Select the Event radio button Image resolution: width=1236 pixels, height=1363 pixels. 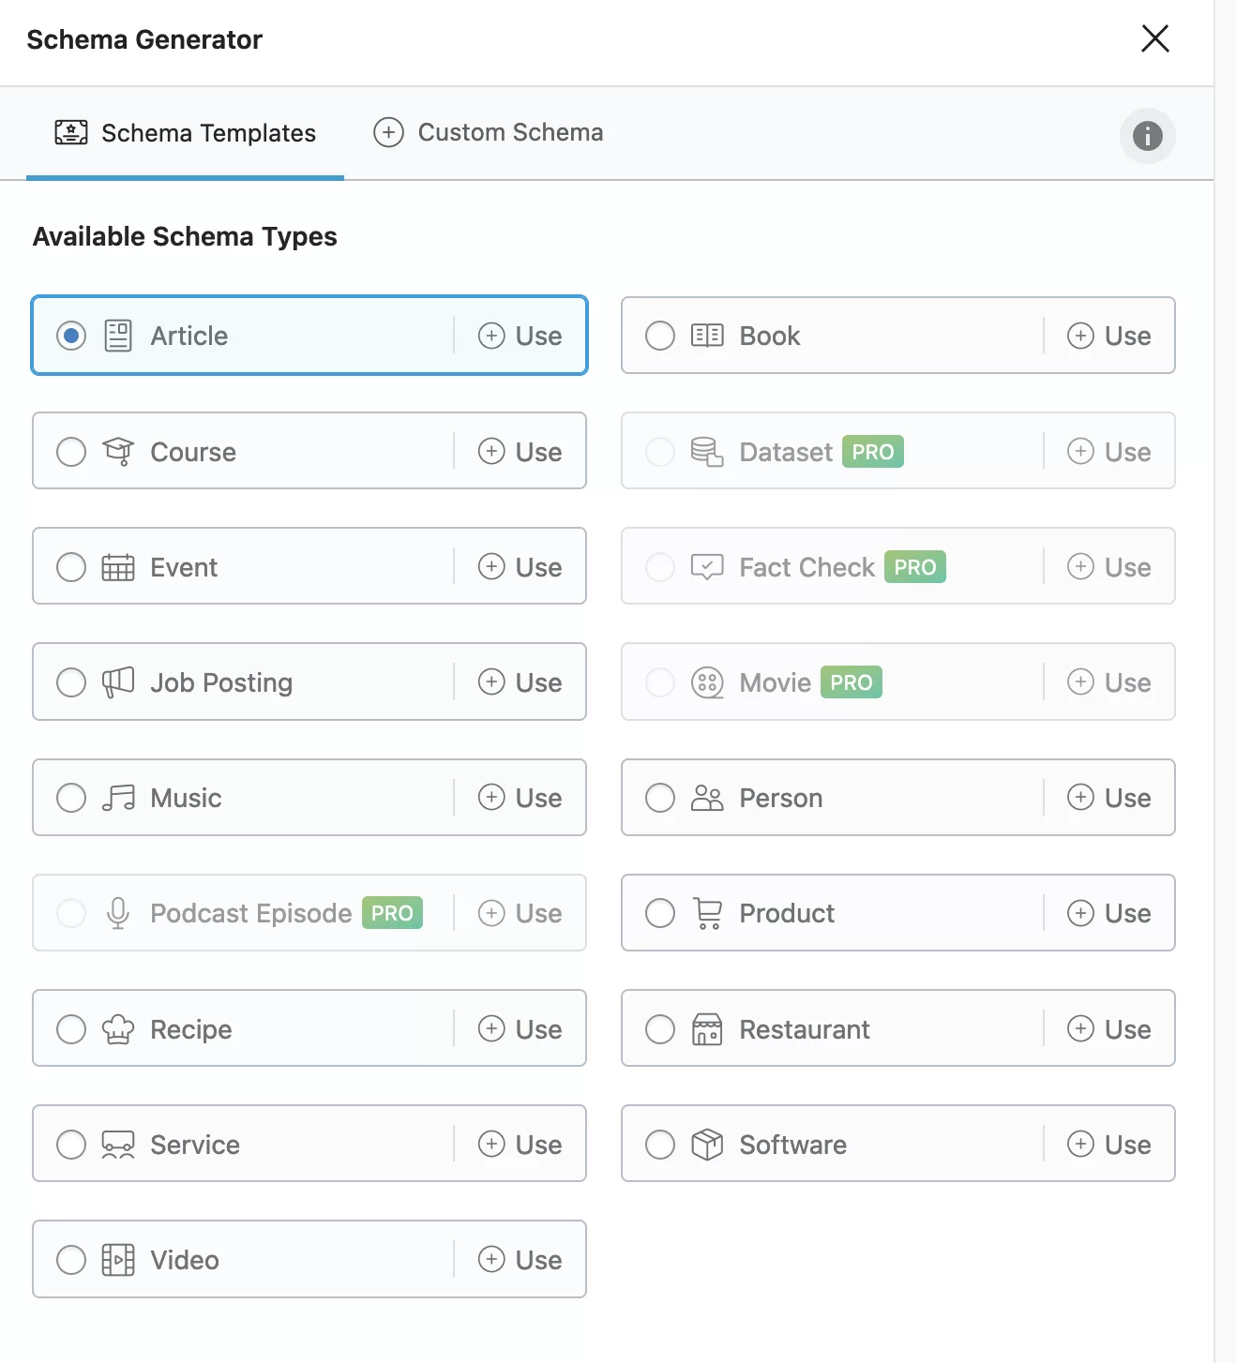point(71,567)
